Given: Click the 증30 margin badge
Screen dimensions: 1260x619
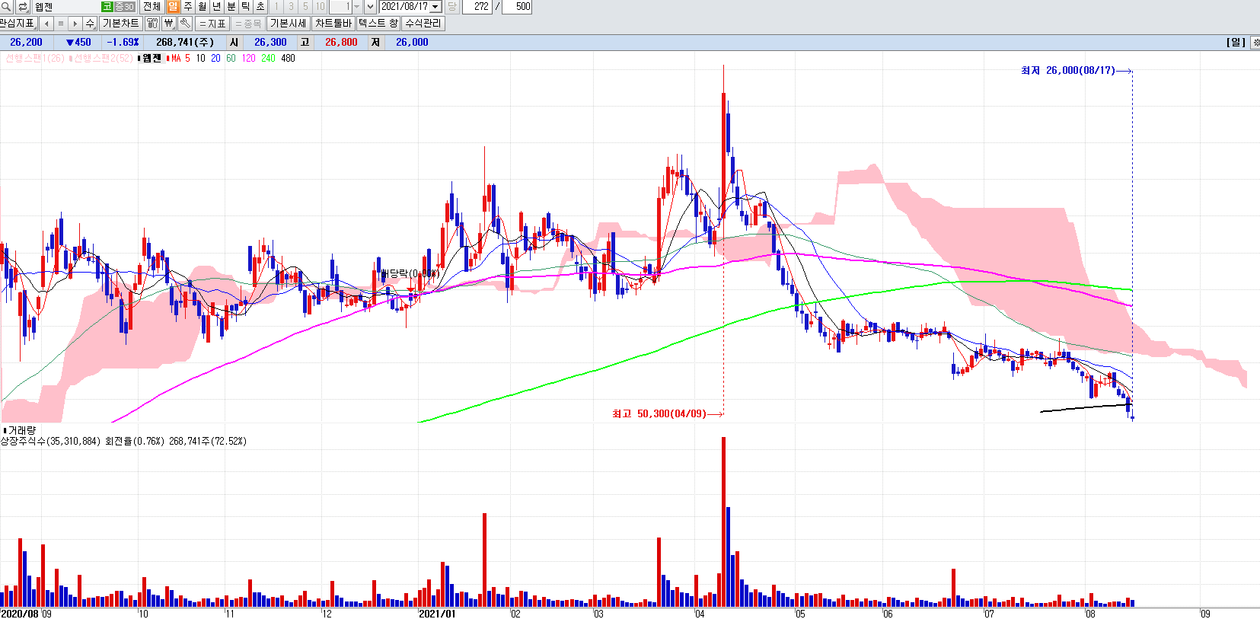Looking at the screenshot, I should [x=124, y=6].
